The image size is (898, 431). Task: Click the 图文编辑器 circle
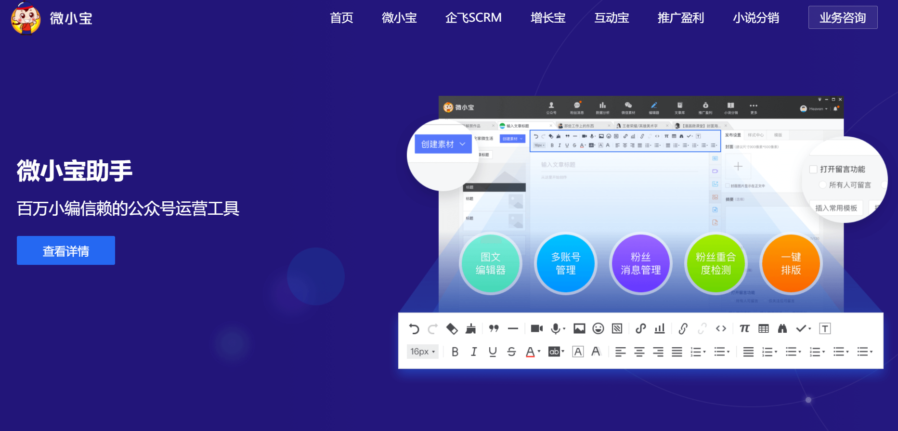click(x=491, y=263)
